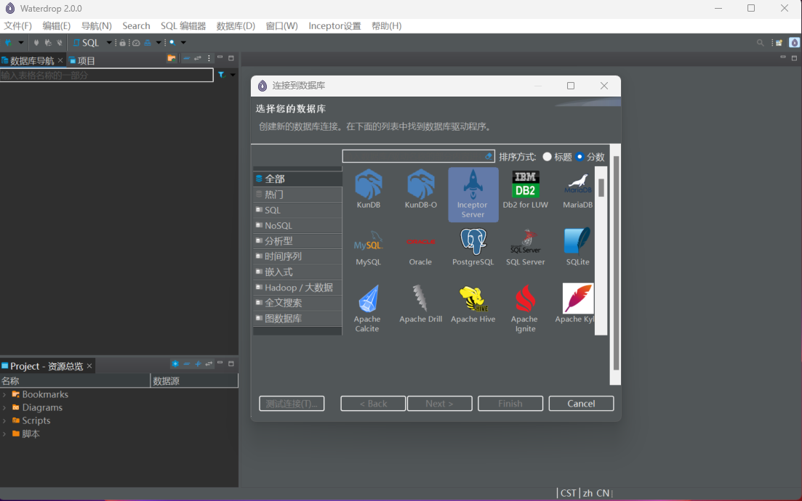Choose MySQL as the database

(368, 247)
